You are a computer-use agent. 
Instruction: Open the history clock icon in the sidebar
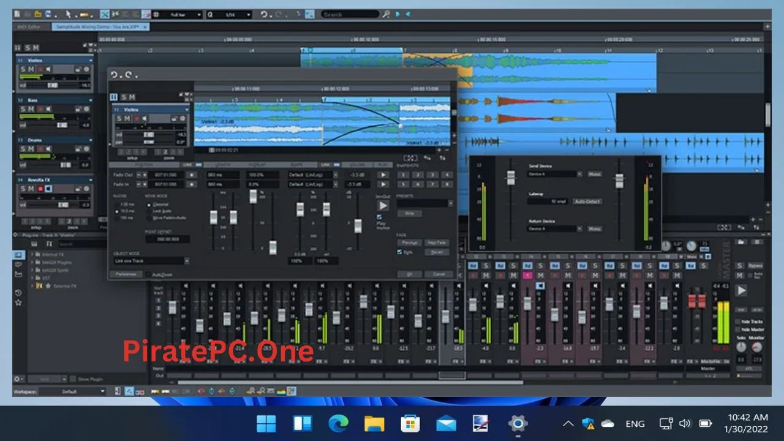pos(18,293)
